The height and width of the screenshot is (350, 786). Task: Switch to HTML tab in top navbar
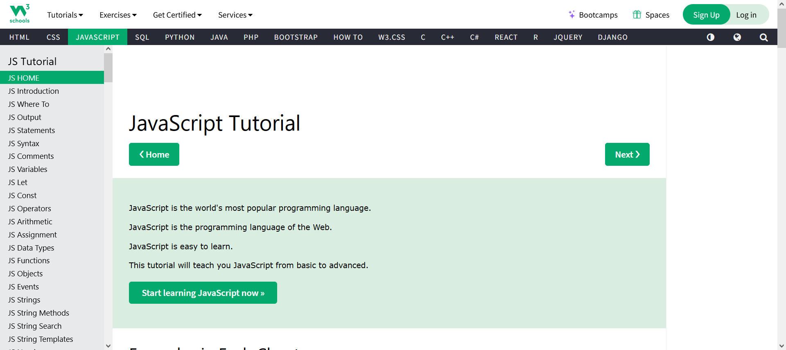[19, 37]
